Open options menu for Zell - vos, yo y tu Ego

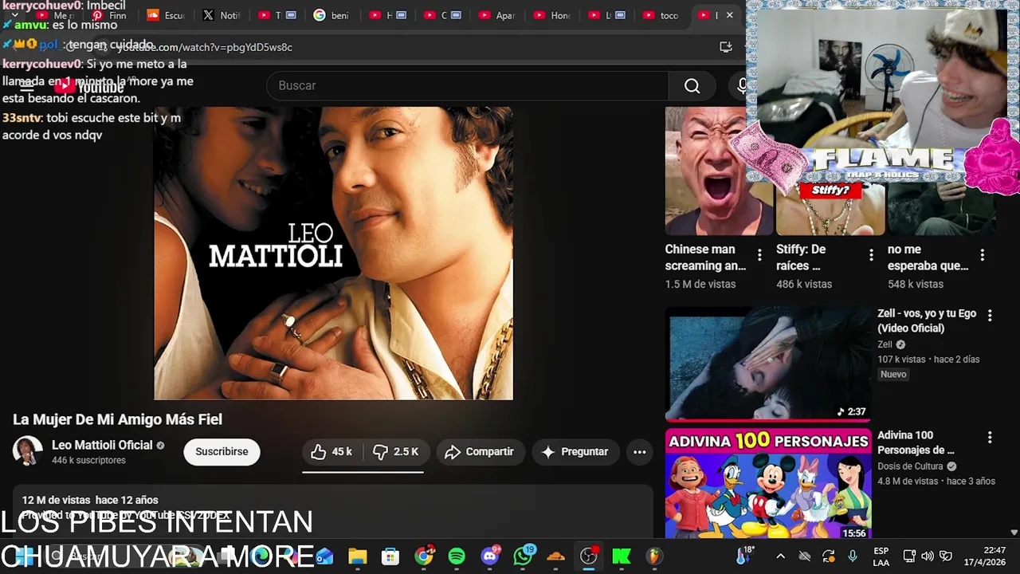tap(990, 316)
